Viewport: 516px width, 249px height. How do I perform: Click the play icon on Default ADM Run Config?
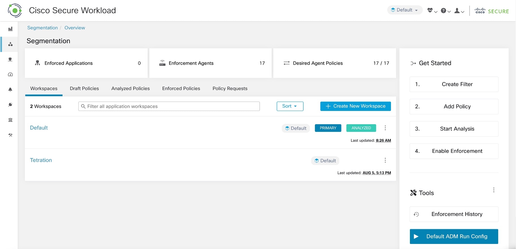(416, 237)
